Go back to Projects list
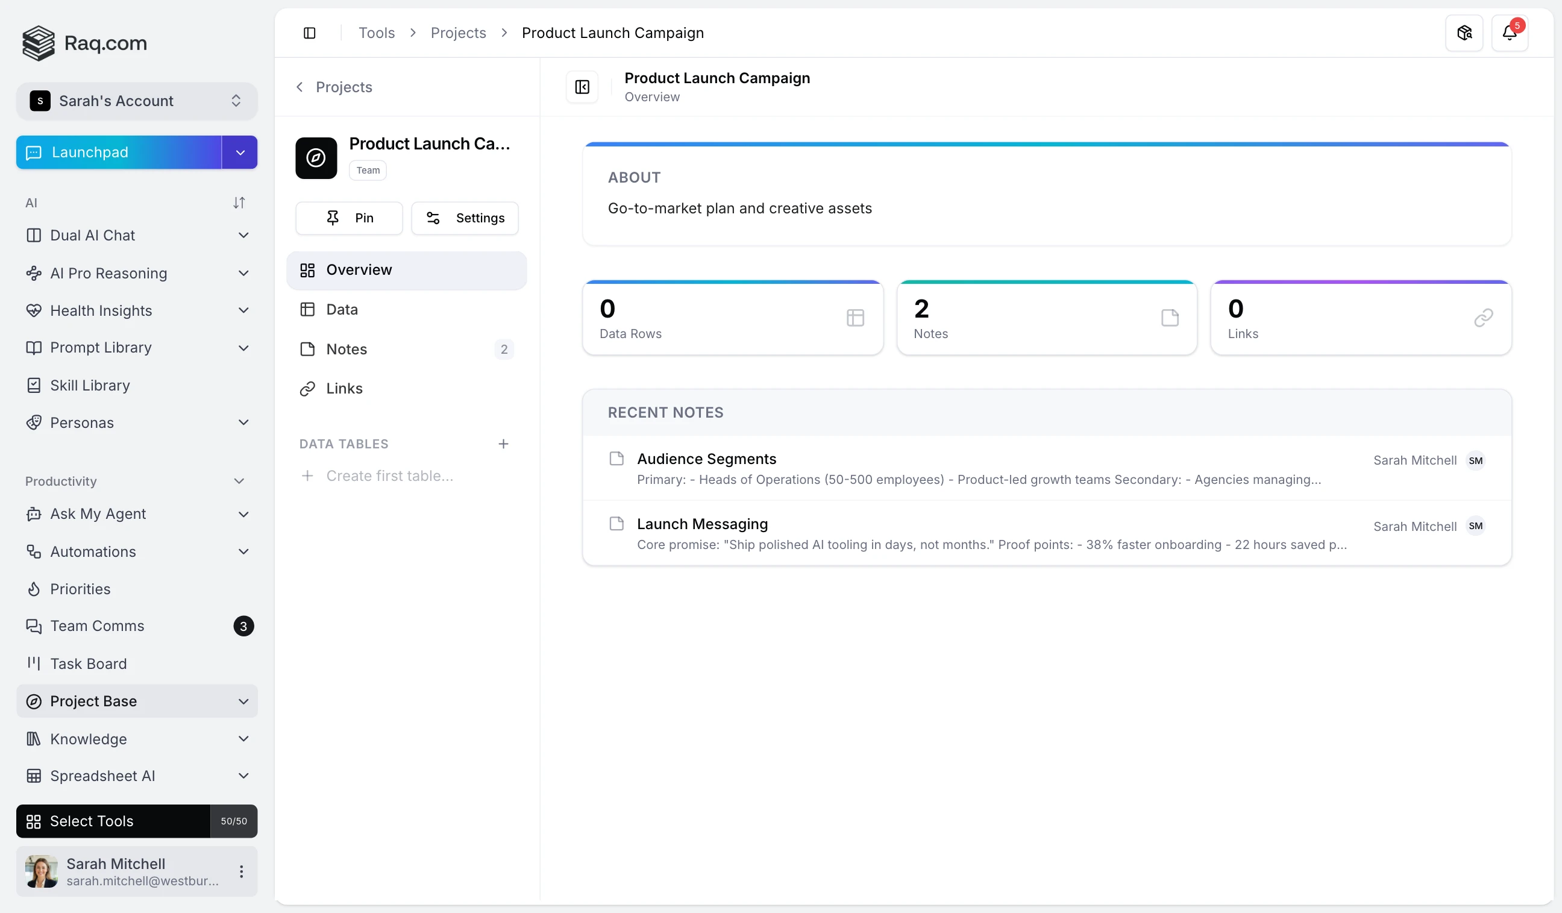Viewport: 1562px width, 913px height. click(x=334, y=87)
